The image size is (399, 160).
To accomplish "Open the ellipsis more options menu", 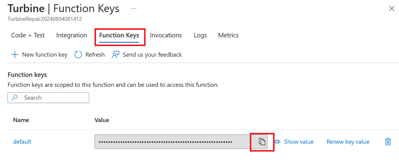I will pyautogui.click(x=134, y=9).
